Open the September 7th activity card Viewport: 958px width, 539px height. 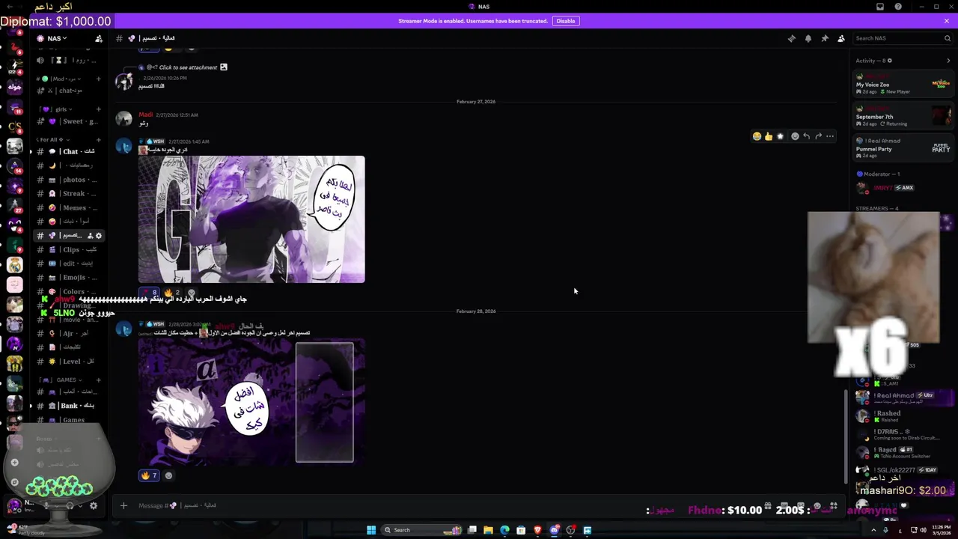903,116
